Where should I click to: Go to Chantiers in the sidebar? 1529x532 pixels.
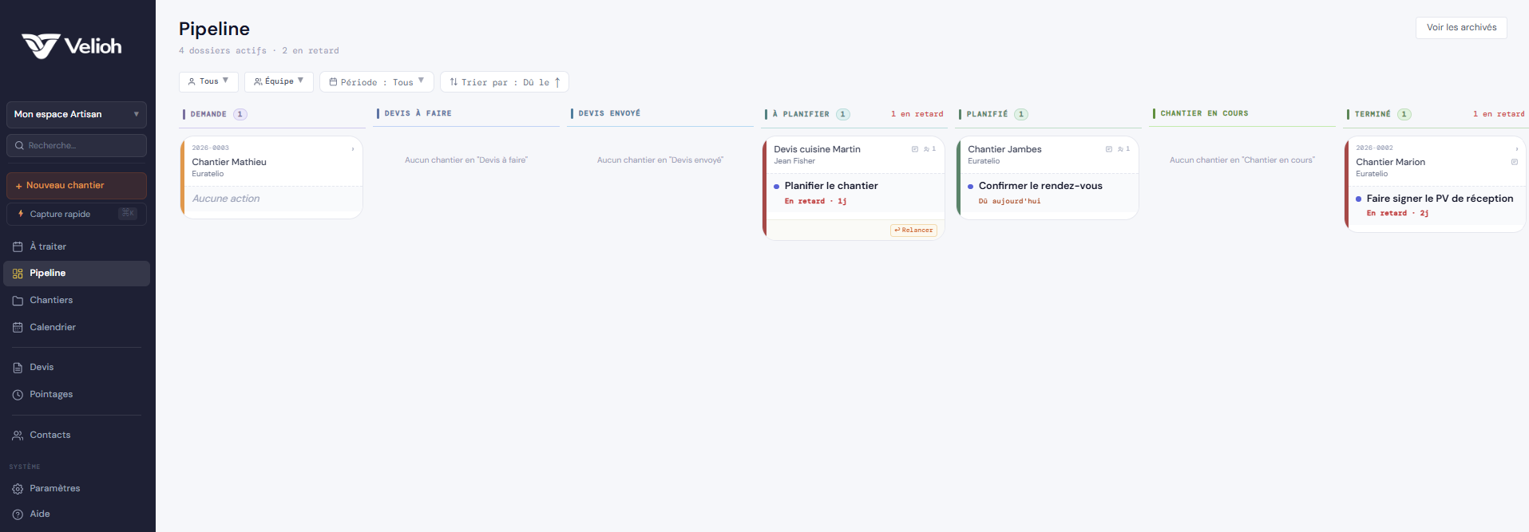77,300
